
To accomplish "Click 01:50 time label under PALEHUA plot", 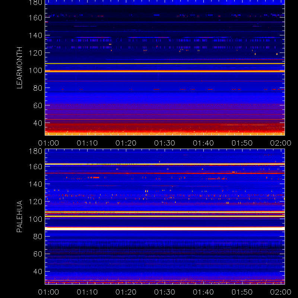I will tap(242, 292).
